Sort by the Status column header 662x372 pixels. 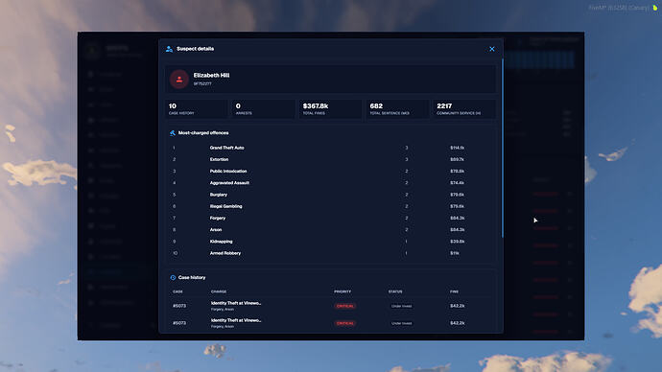tap(395, 291)
